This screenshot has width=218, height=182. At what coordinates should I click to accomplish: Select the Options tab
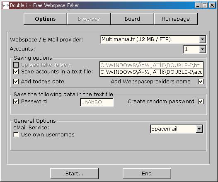45,19
